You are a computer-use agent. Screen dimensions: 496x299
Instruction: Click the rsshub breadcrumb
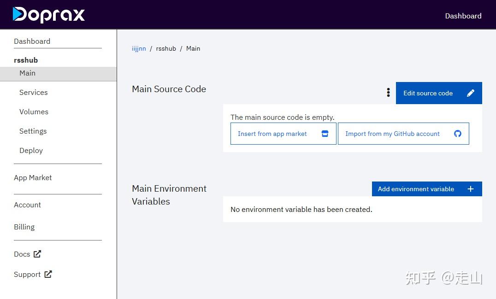(166, 48)
